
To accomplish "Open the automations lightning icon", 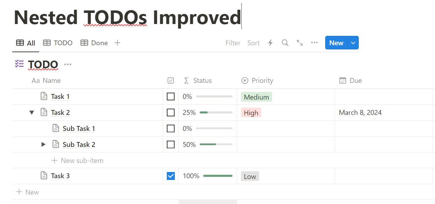I will coord(270,42).
